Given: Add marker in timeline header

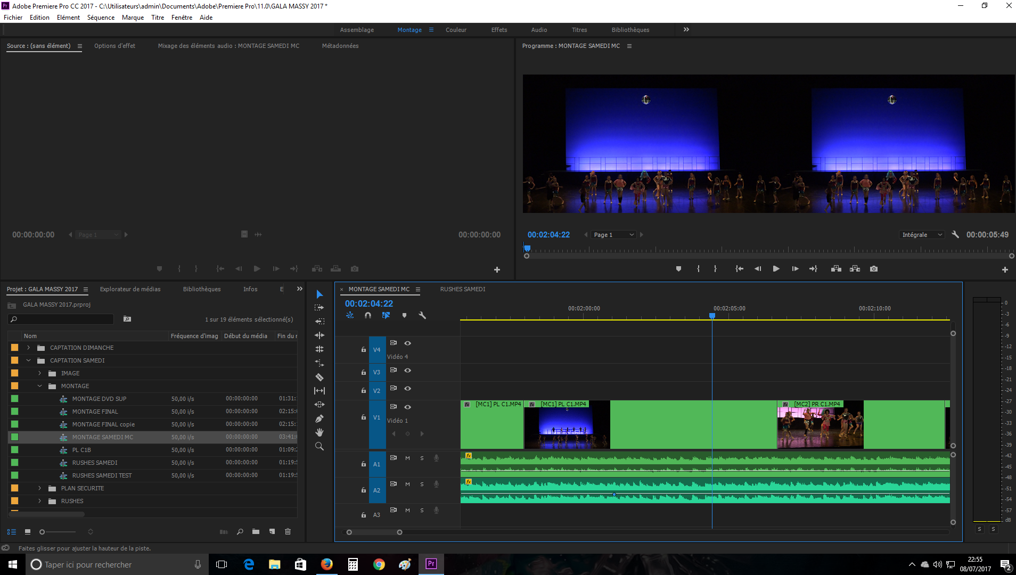Looking at the screenshot, I should (x=404, y=315).
